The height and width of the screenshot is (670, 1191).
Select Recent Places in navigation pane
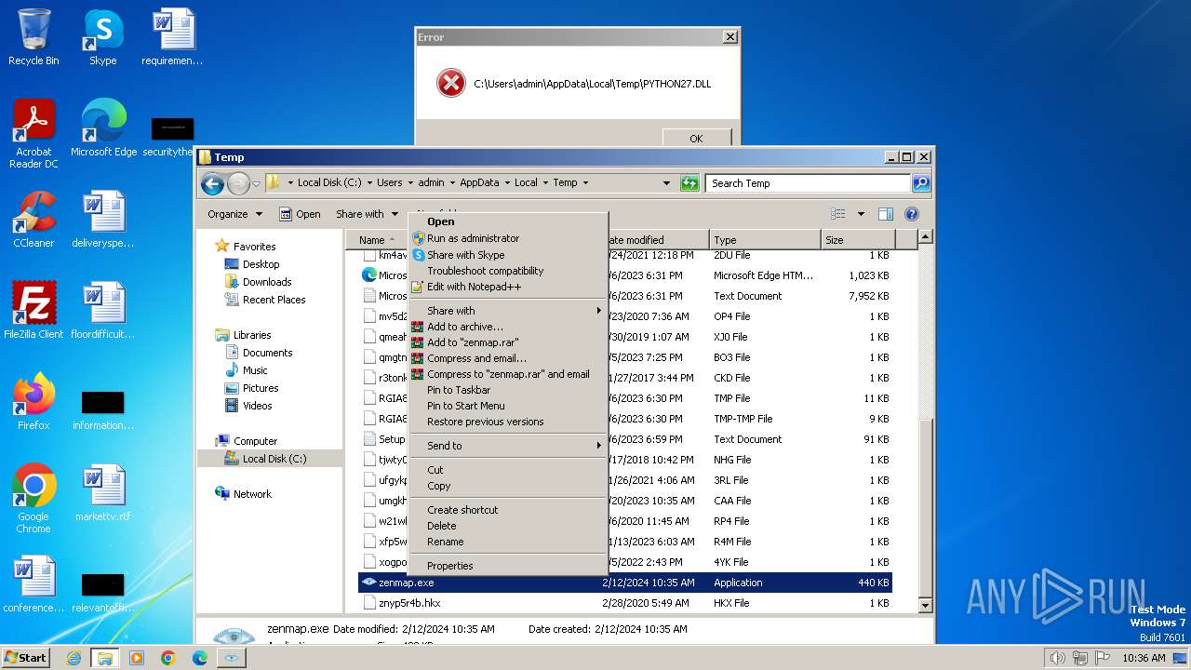[x=274, y=300]
